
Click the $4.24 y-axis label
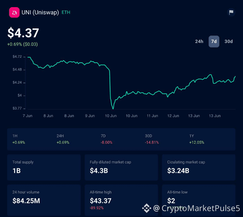coord(17,82)
